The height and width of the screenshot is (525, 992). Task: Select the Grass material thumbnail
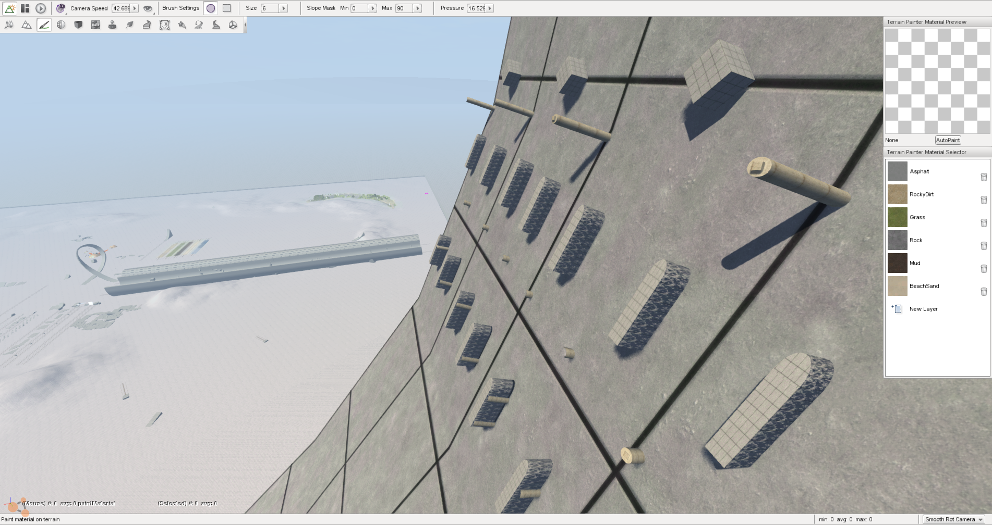[897, 217]
